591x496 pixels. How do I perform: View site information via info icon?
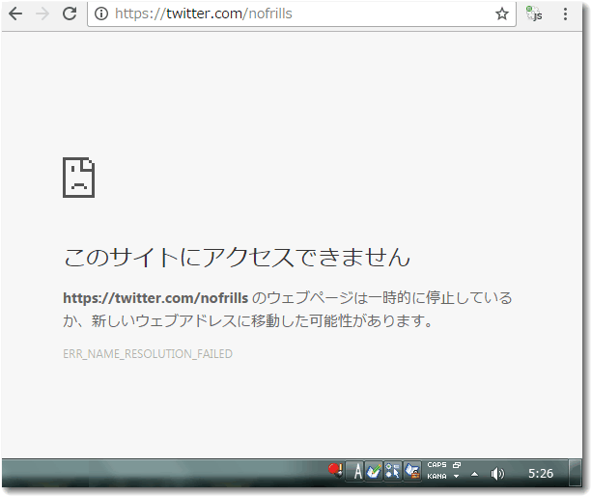coord(101,14)
